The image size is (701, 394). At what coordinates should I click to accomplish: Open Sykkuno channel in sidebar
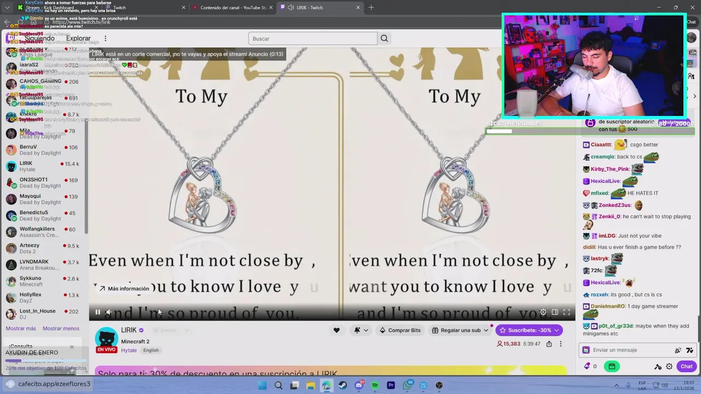[43, 281]
